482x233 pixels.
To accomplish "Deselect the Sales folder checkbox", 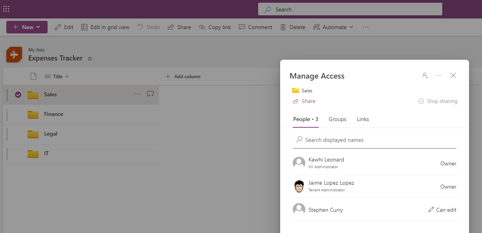I will point(18,94).
